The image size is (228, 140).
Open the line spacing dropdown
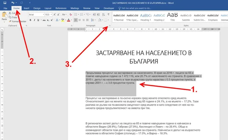click(93, 20)
